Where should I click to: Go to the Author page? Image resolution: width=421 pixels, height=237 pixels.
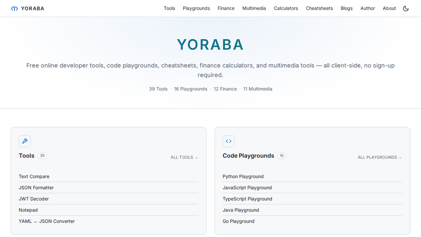coord(367,8)
